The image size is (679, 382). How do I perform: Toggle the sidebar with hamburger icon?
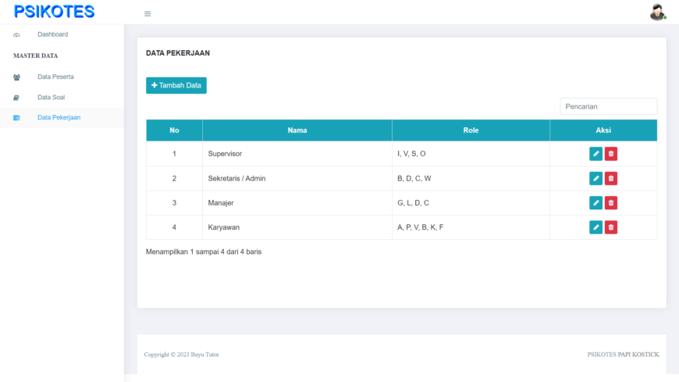click(x=148, y=14)
